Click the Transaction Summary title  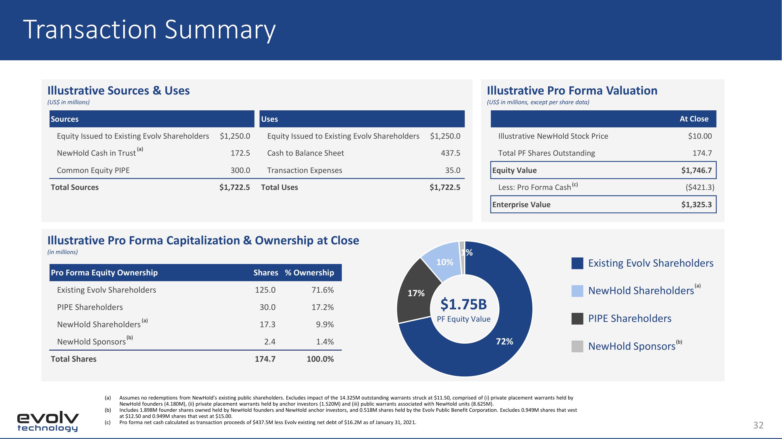tap(149, 30)
